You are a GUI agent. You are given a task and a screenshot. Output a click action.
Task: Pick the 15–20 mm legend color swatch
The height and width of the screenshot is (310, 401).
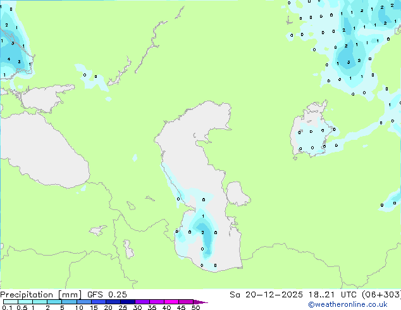[98, 302]
